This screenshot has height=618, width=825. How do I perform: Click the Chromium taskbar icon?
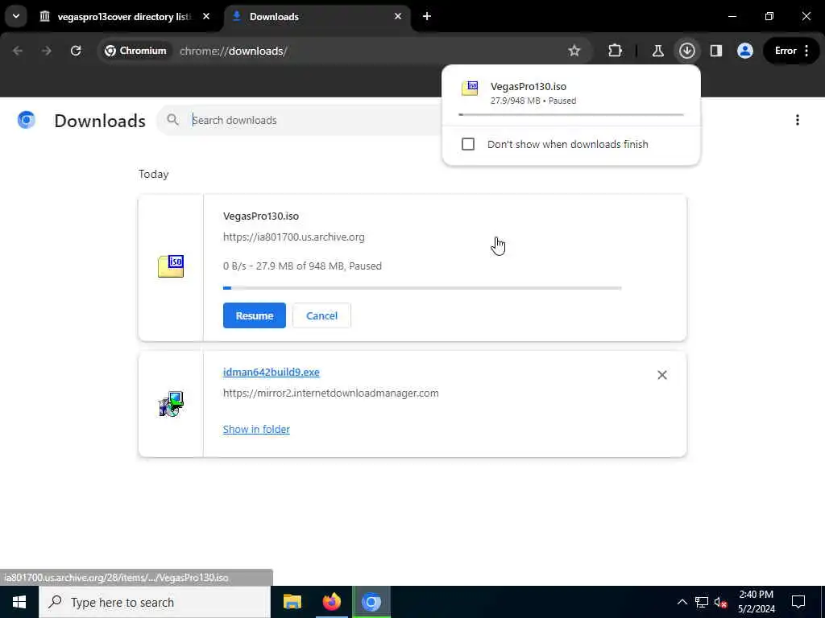click(371, 602)
